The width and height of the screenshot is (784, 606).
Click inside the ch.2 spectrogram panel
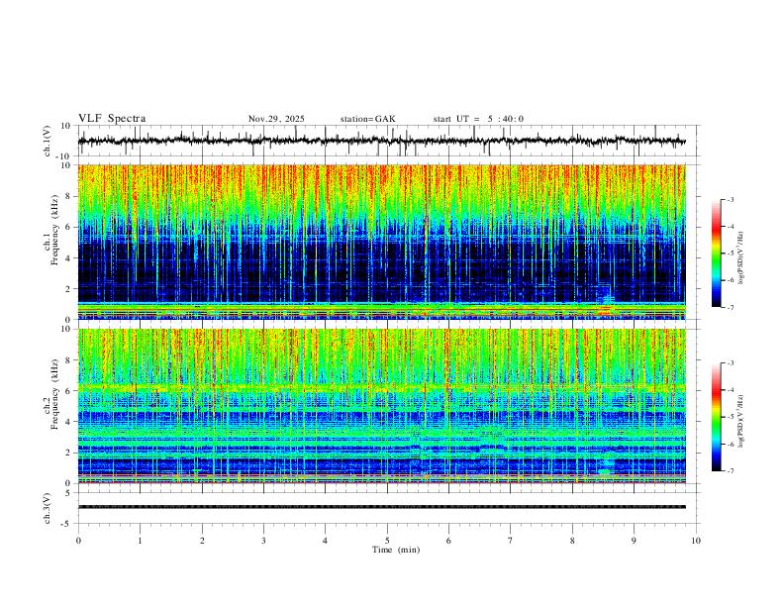[382, 406]
